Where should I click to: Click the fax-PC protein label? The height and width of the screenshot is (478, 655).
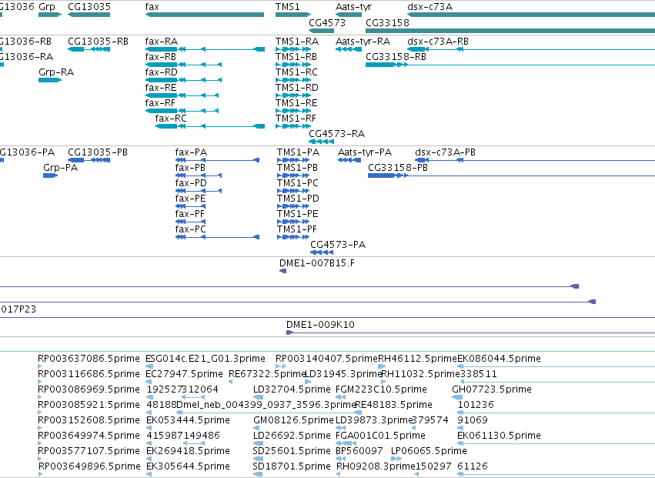coord(190,229)
